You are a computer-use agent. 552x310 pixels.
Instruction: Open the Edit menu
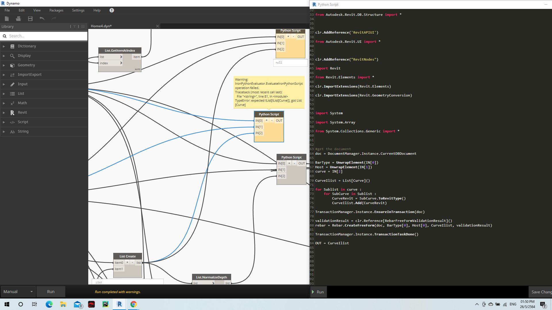tap(22, 10)
